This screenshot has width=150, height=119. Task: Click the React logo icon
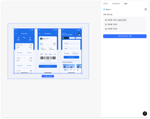[104, 10]
